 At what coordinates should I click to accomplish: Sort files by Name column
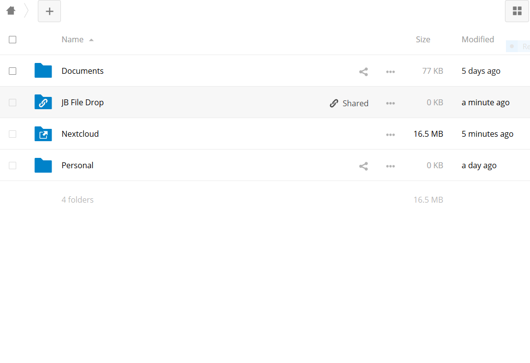[73, 39]
